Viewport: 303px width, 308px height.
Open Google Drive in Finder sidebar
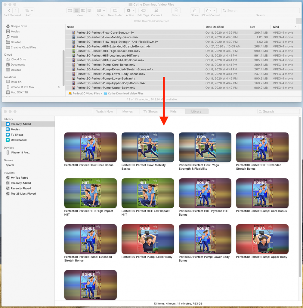point(19,26)
